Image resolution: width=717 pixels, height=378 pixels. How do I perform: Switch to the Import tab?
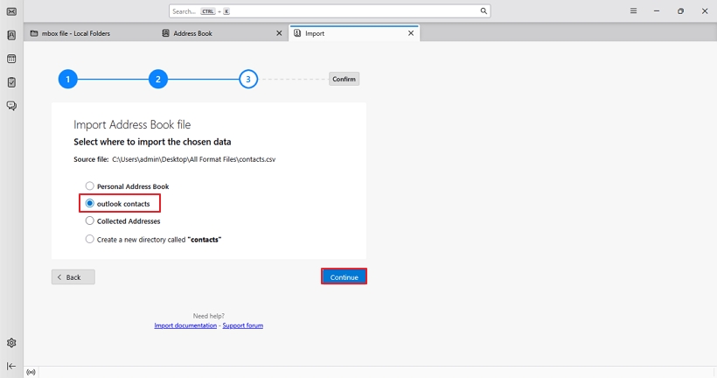point(354,33)
